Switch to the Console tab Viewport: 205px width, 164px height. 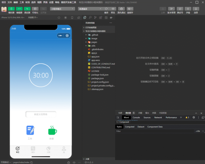136,117
